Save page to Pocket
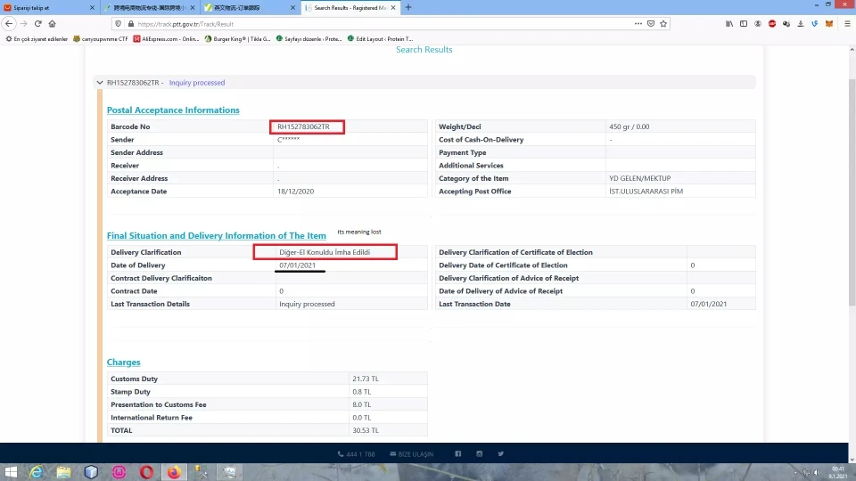Screen dimensions: 856x481 click(651, 23)
